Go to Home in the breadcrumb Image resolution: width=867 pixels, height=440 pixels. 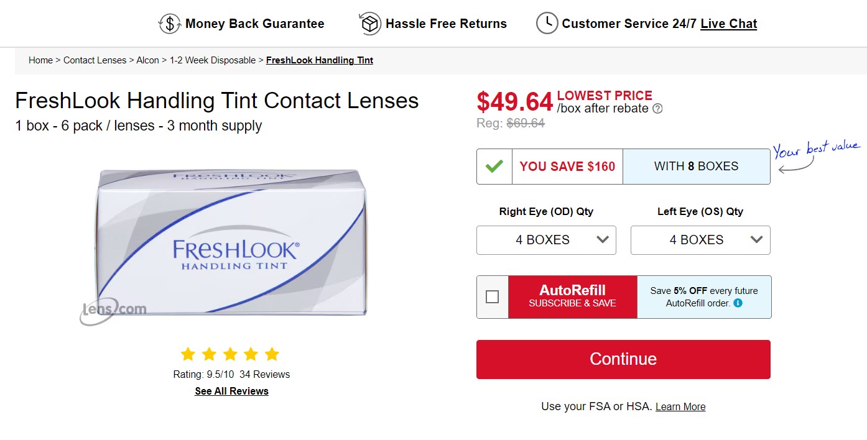[x=40, y=60]
